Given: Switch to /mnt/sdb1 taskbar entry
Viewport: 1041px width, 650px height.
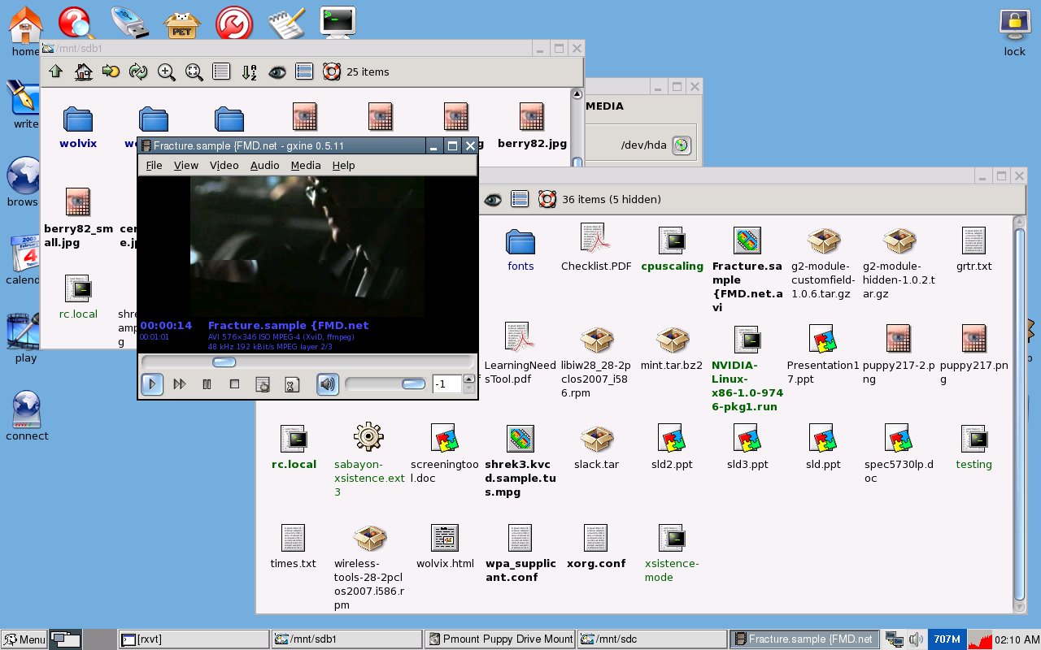Looking at the screenshot, I should pyautogui.click(x=346, y=639).
